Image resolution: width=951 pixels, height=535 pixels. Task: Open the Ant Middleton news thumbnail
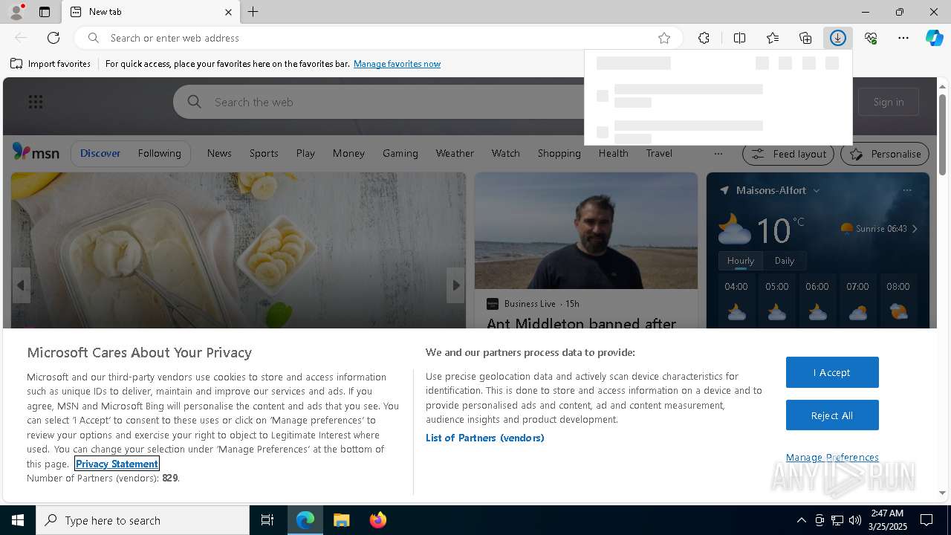586,230
